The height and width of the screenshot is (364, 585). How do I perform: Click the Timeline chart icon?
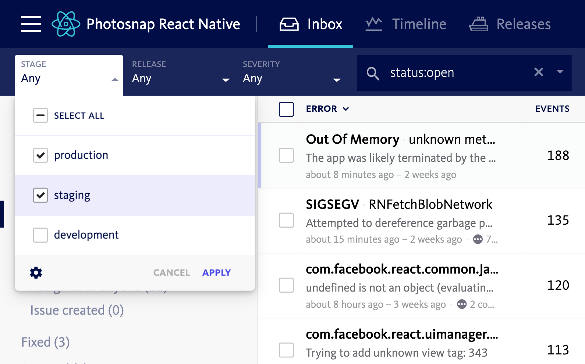374,24
